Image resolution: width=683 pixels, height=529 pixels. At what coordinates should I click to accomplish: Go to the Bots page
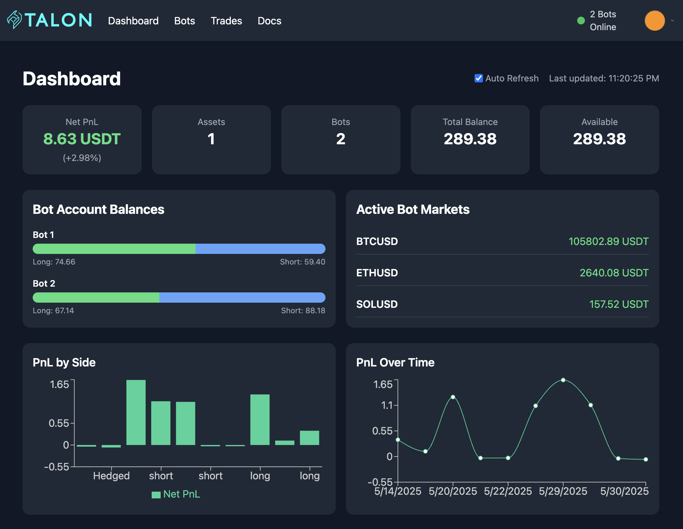coord(185,21)
